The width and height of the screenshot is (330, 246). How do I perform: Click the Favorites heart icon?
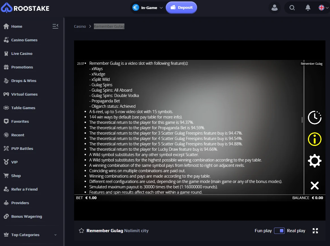tap(6, 121)
